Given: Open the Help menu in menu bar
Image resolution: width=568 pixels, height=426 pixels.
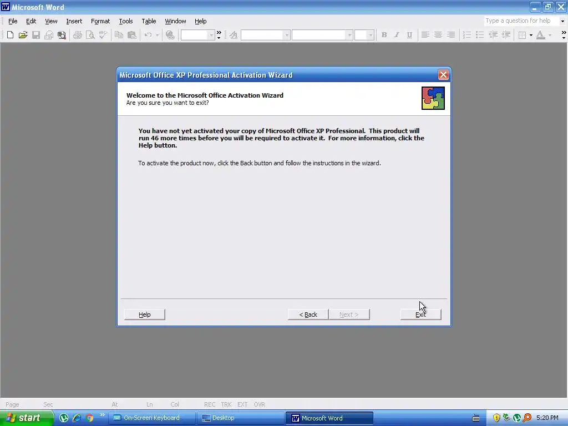Looking at the screenshot, I should [200, 21].
